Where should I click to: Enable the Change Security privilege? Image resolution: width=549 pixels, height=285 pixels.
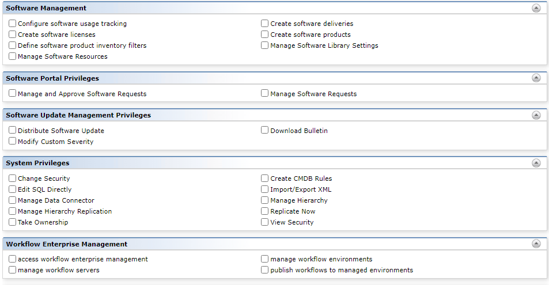coord(12,178)
